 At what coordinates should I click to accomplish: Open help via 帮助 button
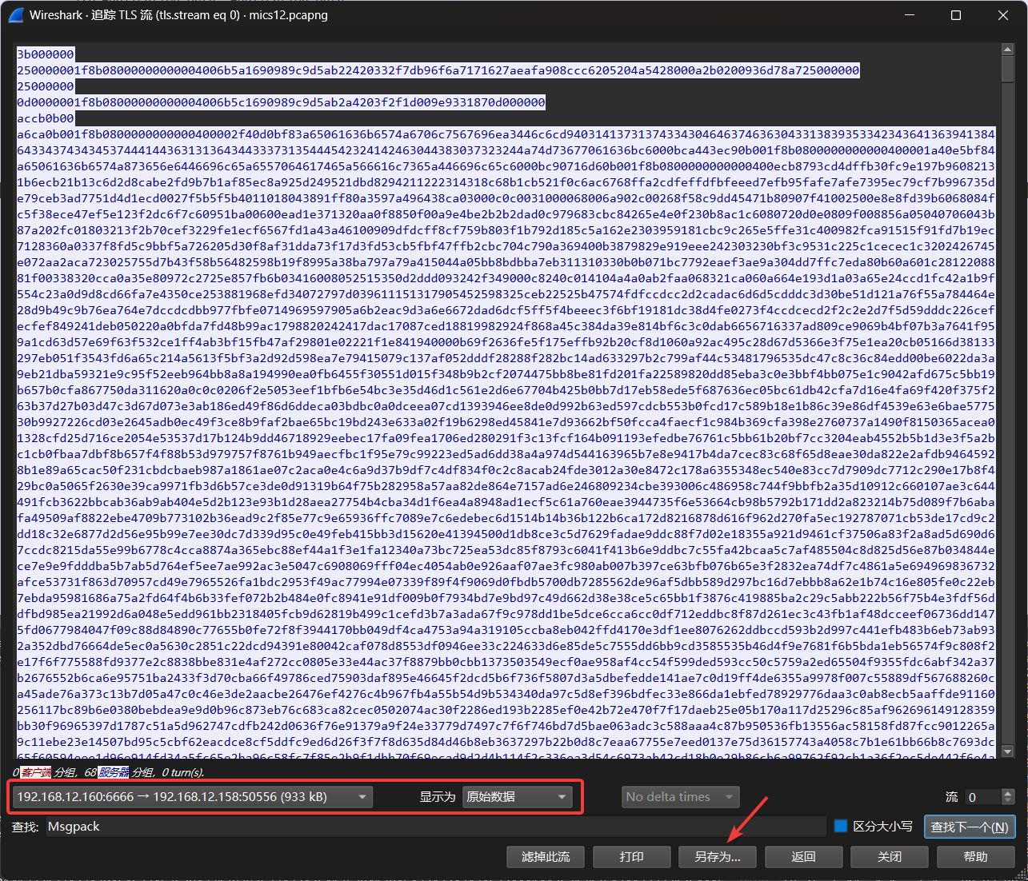(x=975, y=856)
